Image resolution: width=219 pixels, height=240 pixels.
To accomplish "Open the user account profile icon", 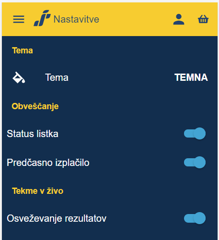I will coord(179,19).
